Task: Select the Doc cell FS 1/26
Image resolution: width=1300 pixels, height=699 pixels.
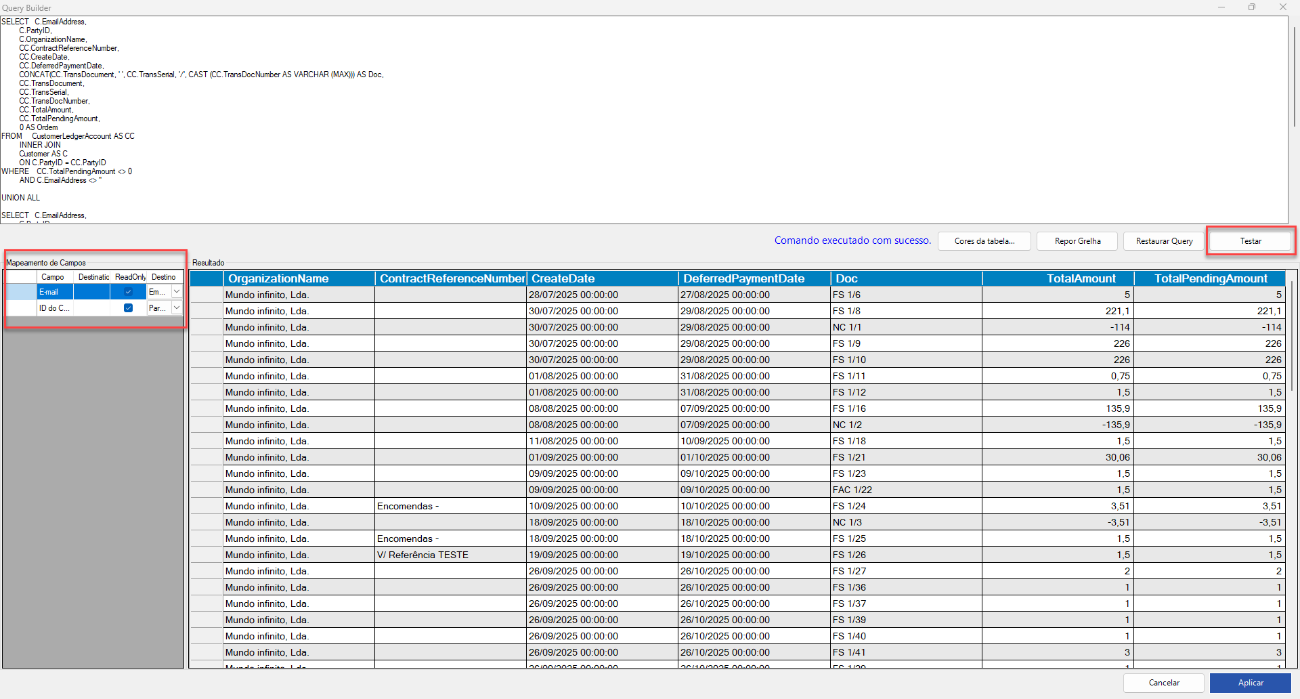Action: [906, 555]
